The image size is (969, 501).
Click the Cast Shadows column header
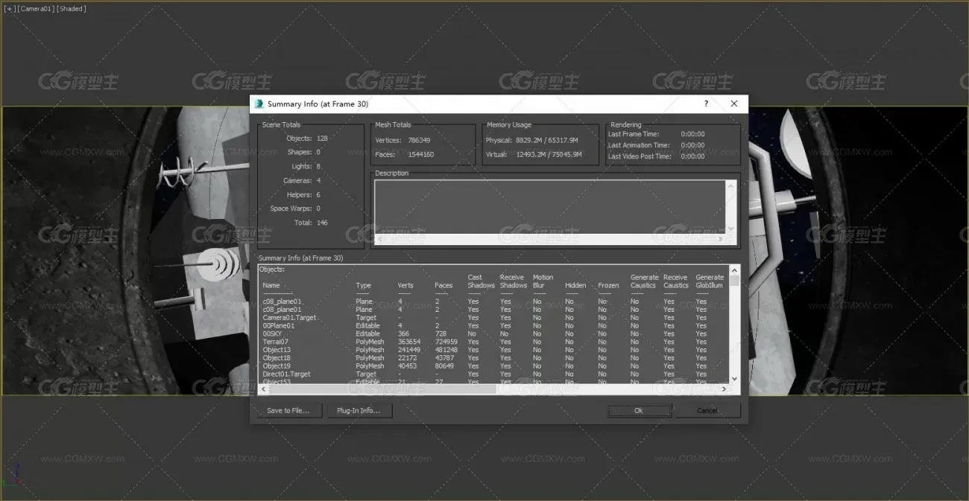[481, 281]
